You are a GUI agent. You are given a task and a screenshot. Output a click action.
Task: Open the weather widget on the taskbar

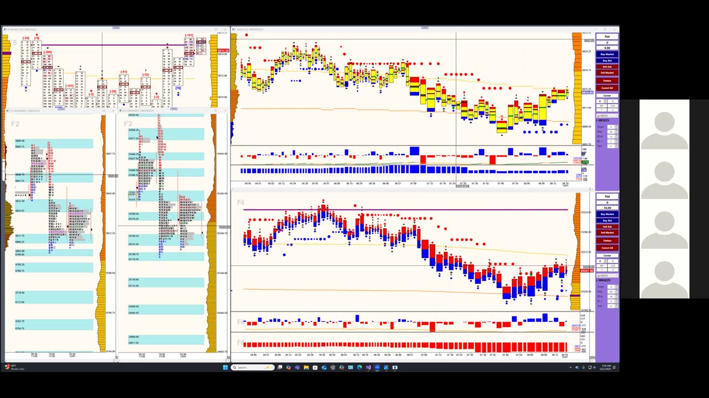tap(13, 367)
